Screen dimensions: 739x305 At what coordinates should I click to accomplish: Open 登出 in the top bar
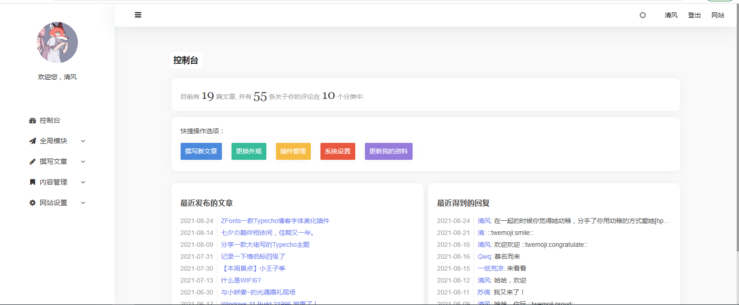coord(694,15)
